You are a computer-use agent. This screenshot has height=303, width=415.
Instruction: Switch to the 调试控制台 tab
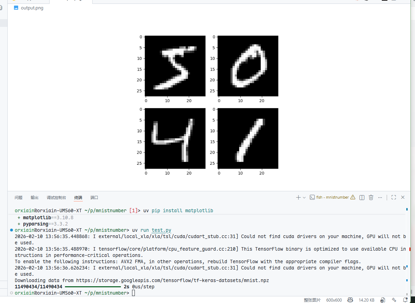pos(56,198)
